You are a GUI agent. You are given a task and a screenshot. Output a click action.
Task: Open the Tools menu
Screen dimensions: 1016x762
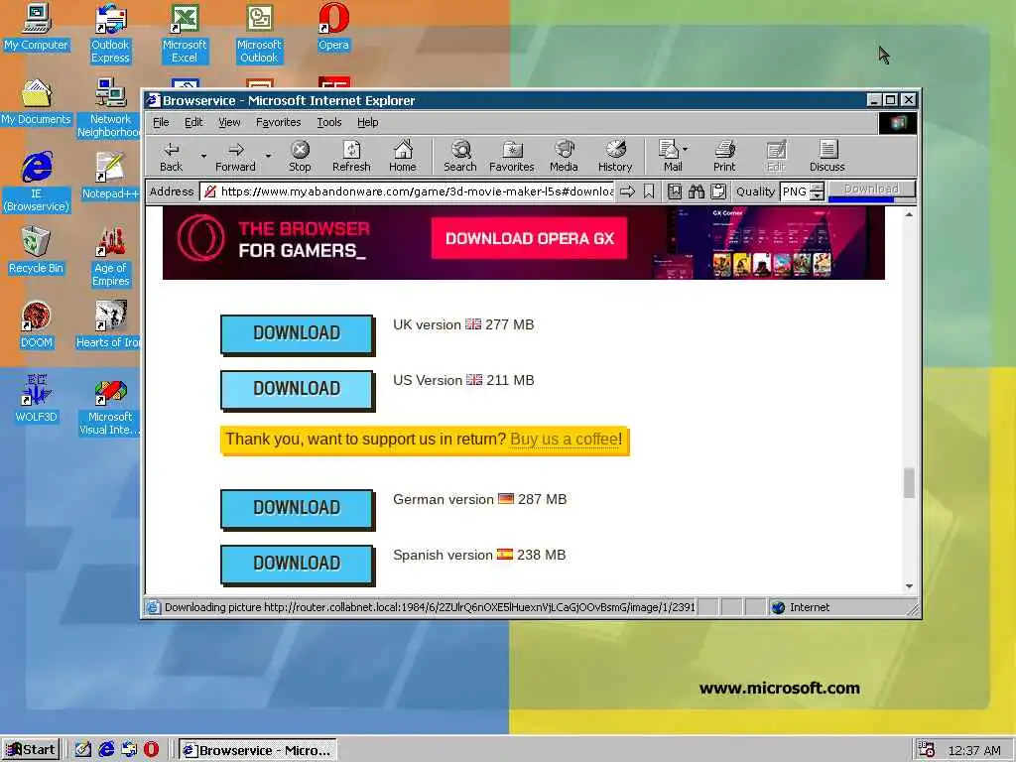coord(329,122)
